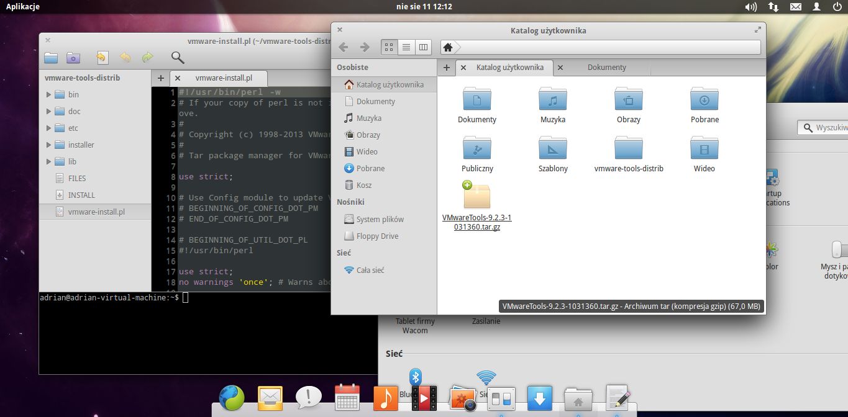Screen dimensions: 848x417
Task: Select the Obrazy folder icon in file grid
Action: click(x=629, y=99)
